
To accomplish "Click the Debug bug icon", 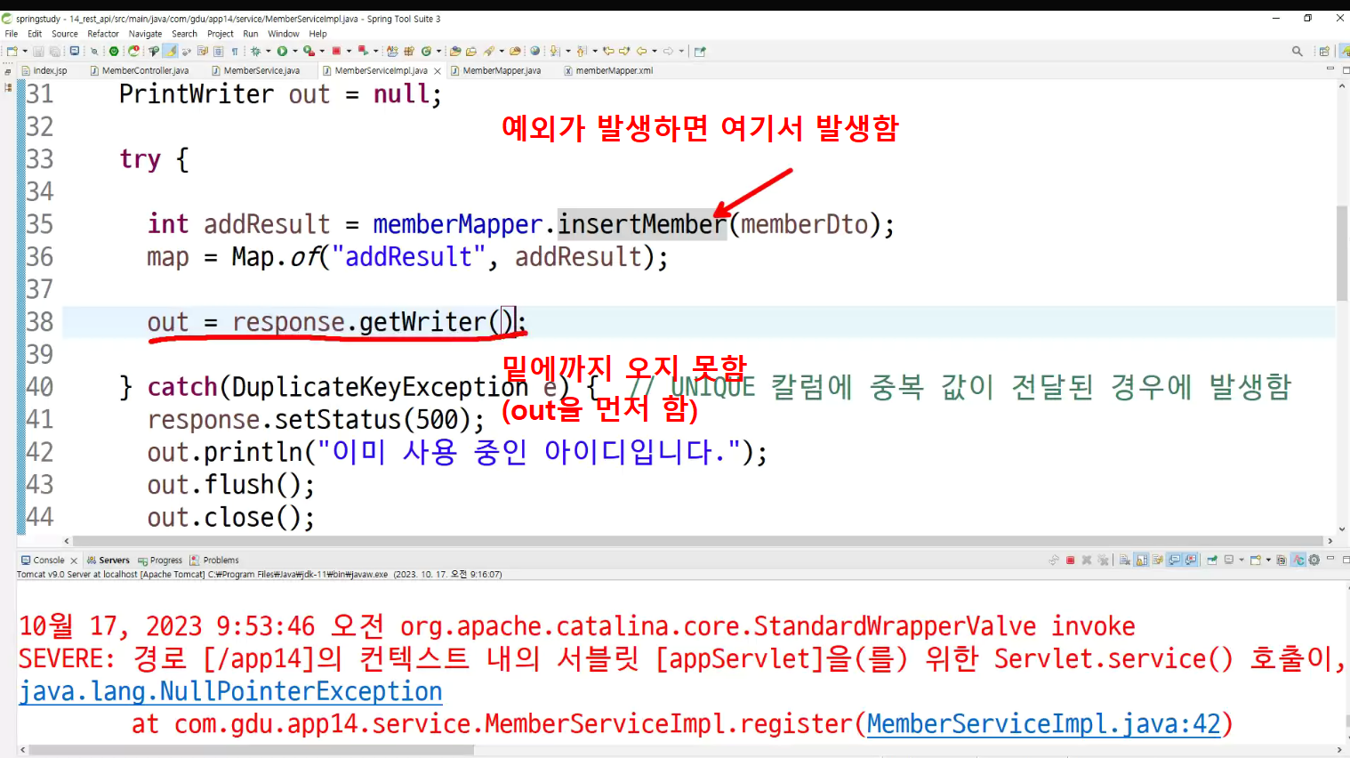I will pos(255,52).
